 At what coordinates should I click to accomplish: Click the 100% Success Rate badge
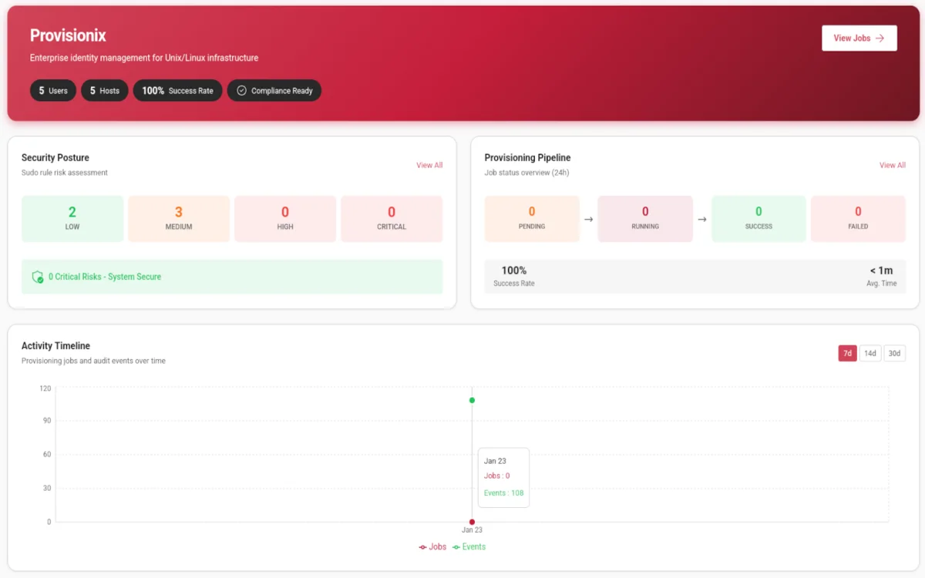coord(177,90)
